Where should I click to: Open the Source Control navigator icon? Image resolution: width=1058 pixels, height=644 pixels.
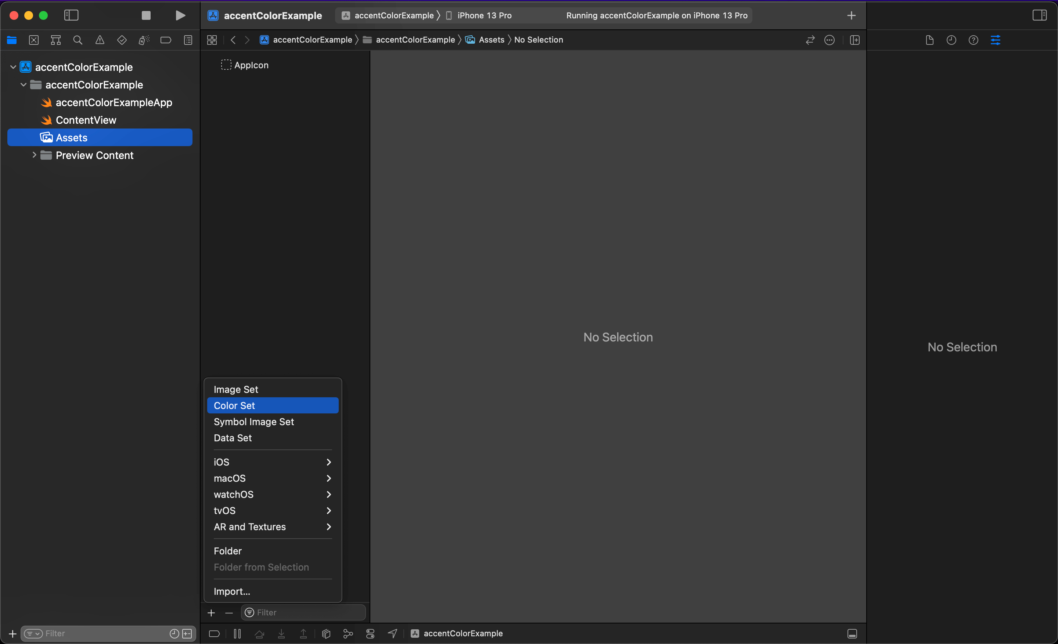(x=34, y=40)
